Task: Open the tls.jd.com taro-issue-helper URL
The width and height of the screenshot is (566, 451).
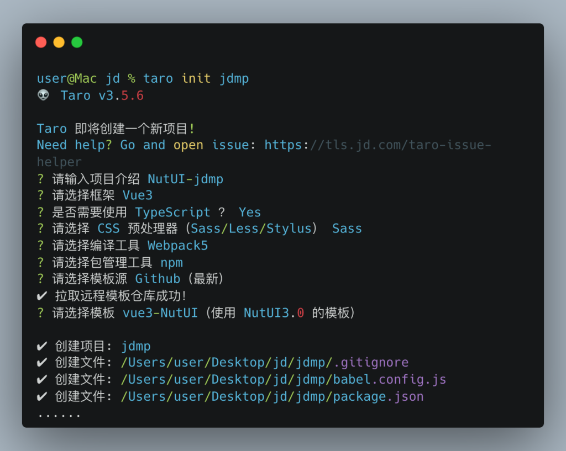Action: tap(378, 145)
